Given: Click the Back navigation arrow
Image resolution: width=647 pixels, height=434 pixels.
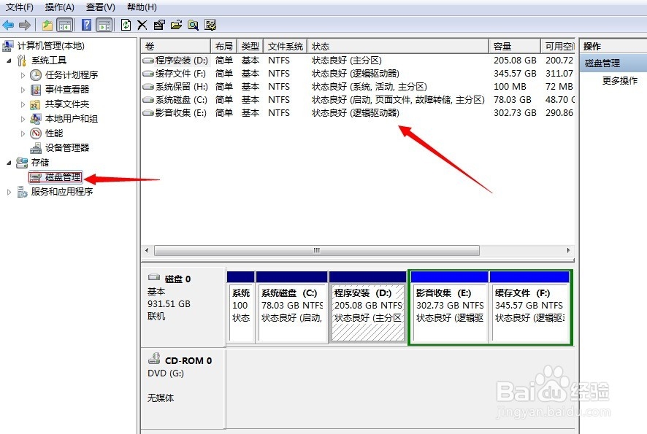Looking at the screenshot, I should click(7, 24).
